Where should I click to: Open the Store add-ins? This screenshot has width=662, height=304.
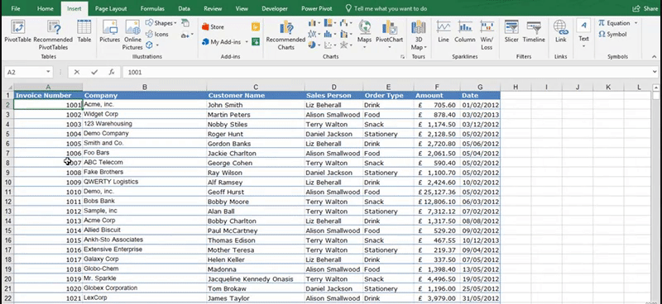click(213, 27)
